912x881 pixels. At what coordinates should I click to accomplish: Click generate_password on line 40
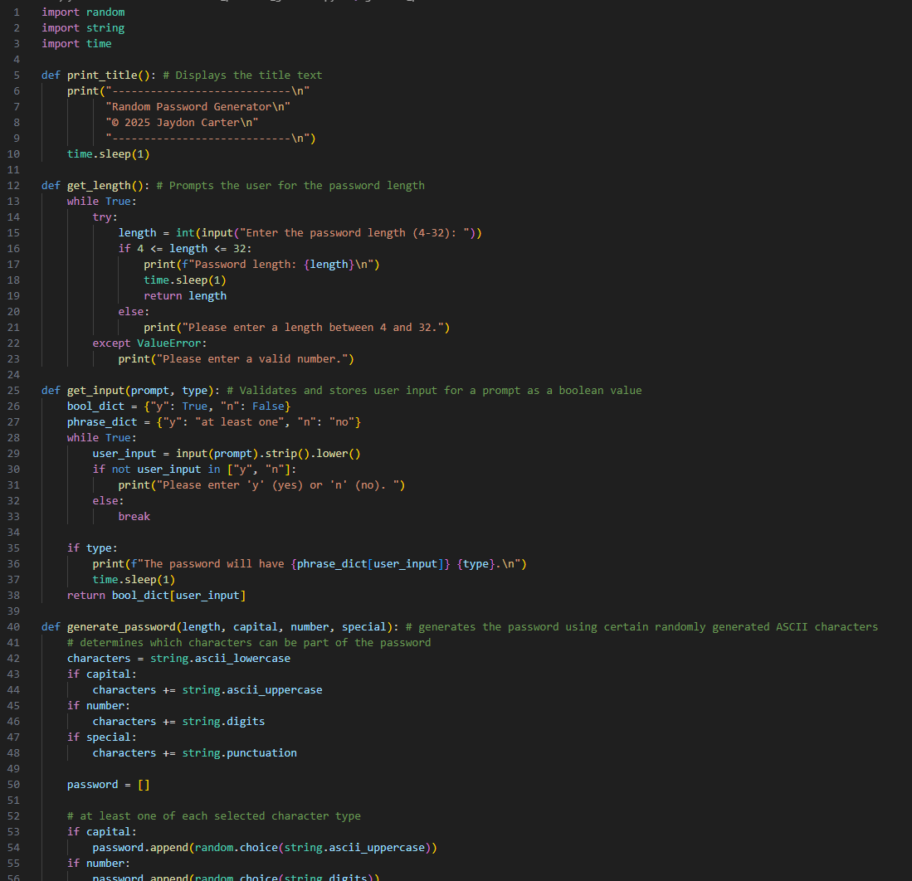[110, 626]
